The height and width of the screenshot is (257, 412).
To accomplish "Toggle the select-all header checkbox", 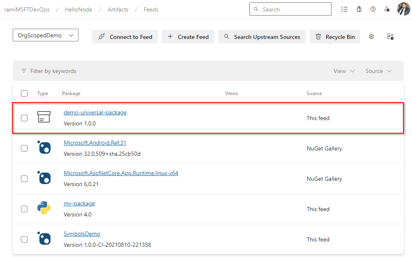I will pos(24,93).
